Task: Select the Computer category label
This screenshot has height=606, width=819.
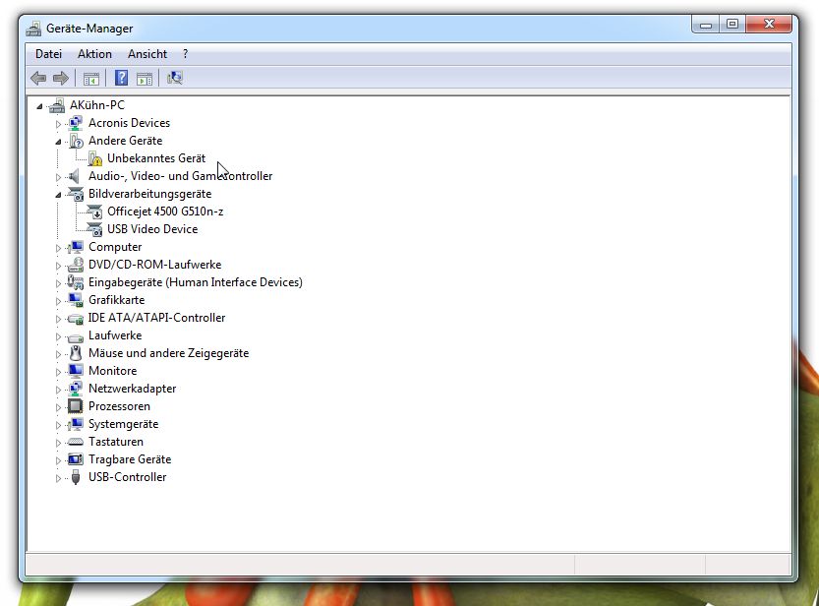Action: point(115,247)
